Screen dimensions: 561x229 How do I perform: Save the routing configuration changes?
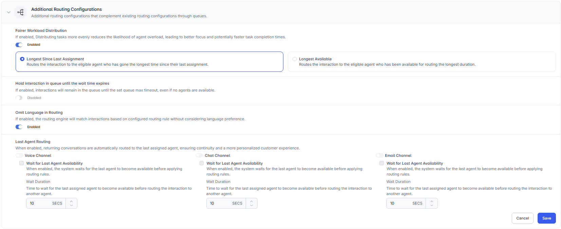(547, 218)
